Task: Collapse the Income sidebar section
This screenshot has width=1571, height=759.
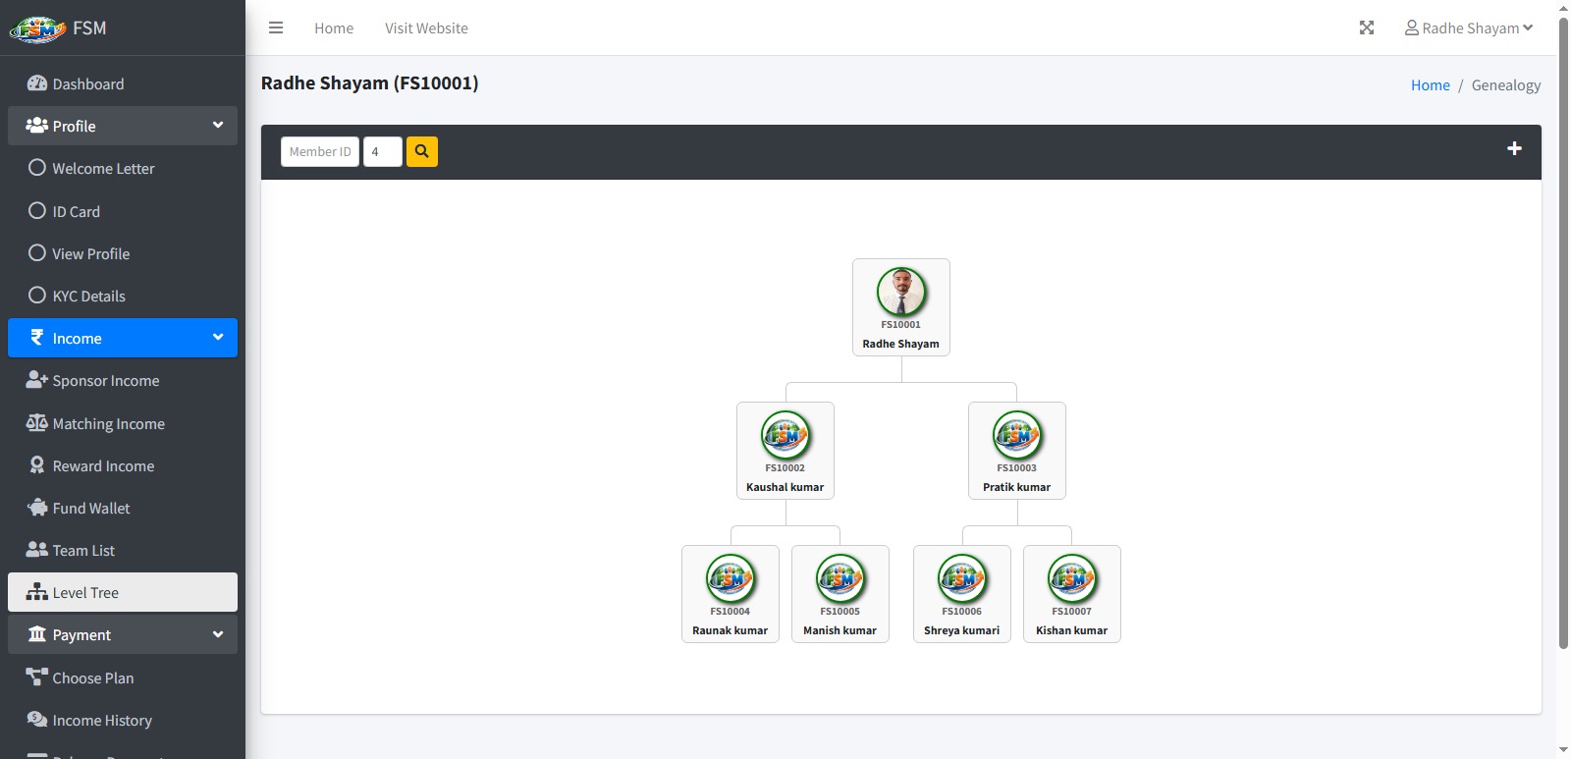Action: point(123,339)
